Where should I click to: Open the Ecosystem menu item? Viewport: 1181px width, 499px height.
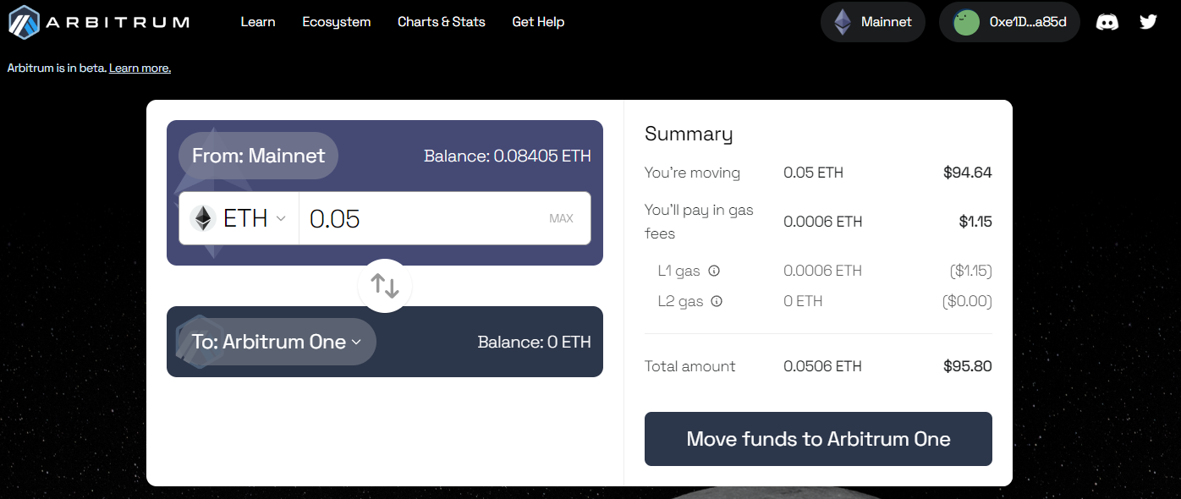pyautogui.click(x=337, y=22)
